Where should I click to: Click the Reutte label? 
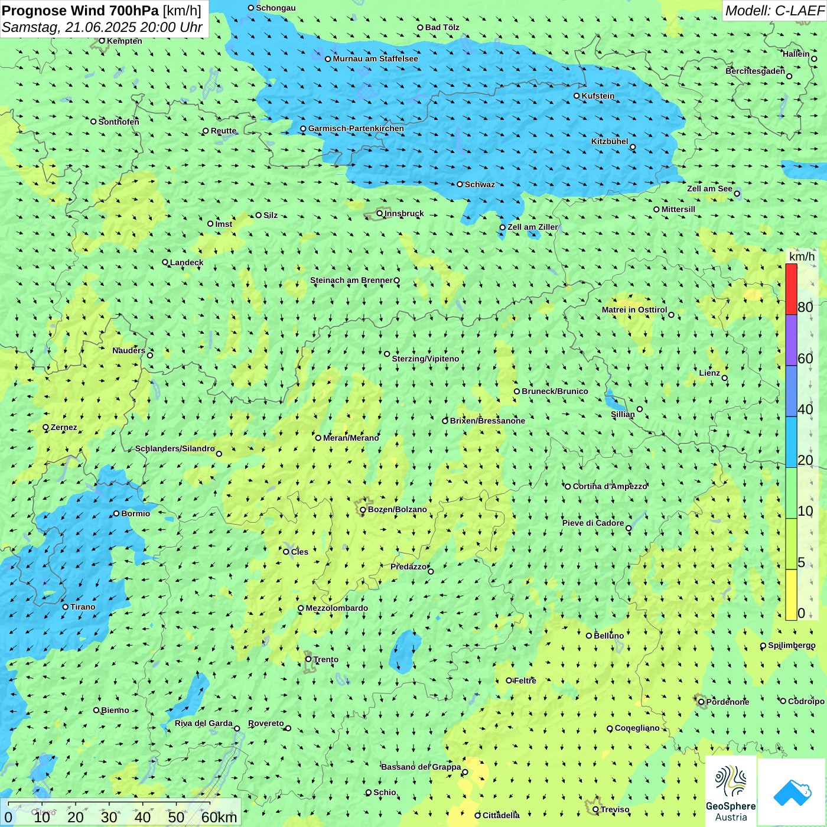point(223,131)
